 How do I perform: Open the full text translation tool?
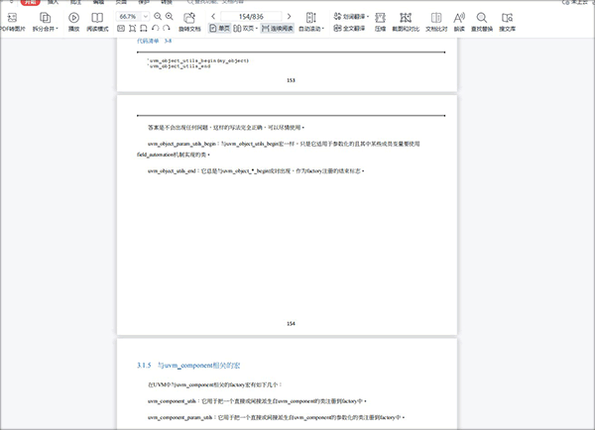349,29
